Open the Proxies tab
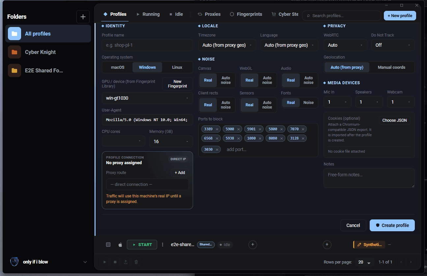The width and height of the screenshot is (427, 276). (209, 14)
